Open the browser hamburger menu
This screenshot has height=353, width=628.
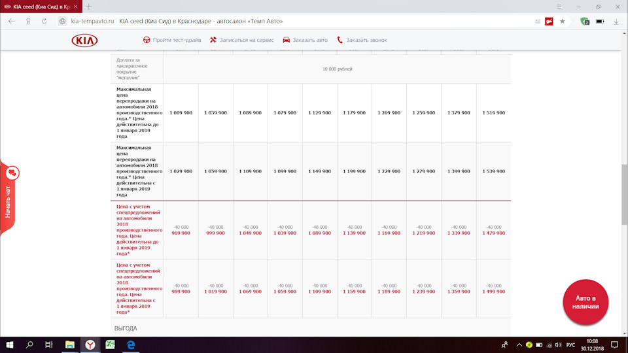[559, 7]
